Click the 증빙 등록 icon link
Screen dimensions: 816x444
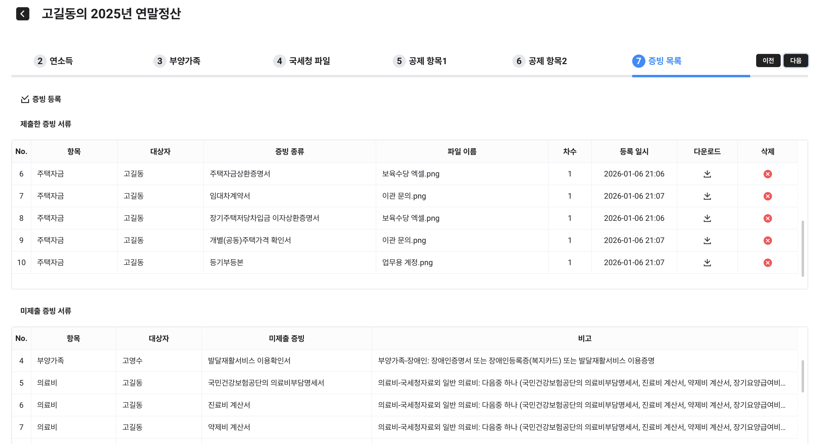[x=41, y=99]
